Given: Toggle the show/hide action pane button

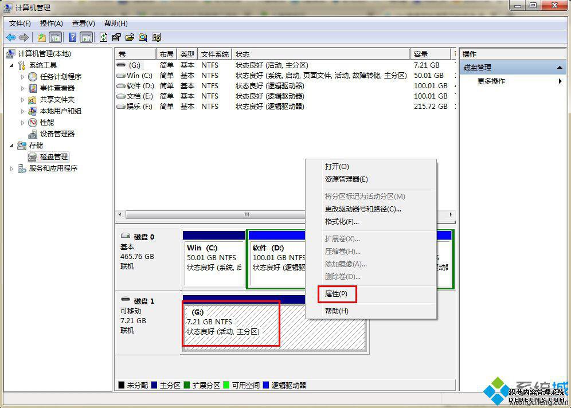Looking at the screenshot, I should point(87,37).
